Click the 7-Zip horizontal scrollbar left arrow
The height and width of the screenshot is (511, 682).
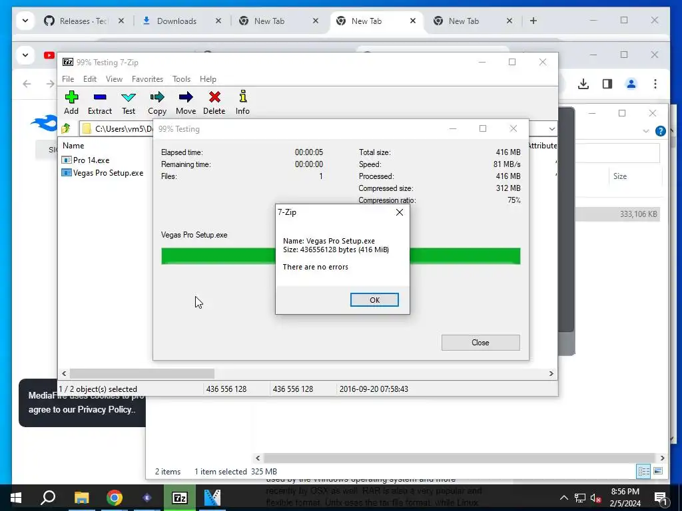[x=65, y=374]
